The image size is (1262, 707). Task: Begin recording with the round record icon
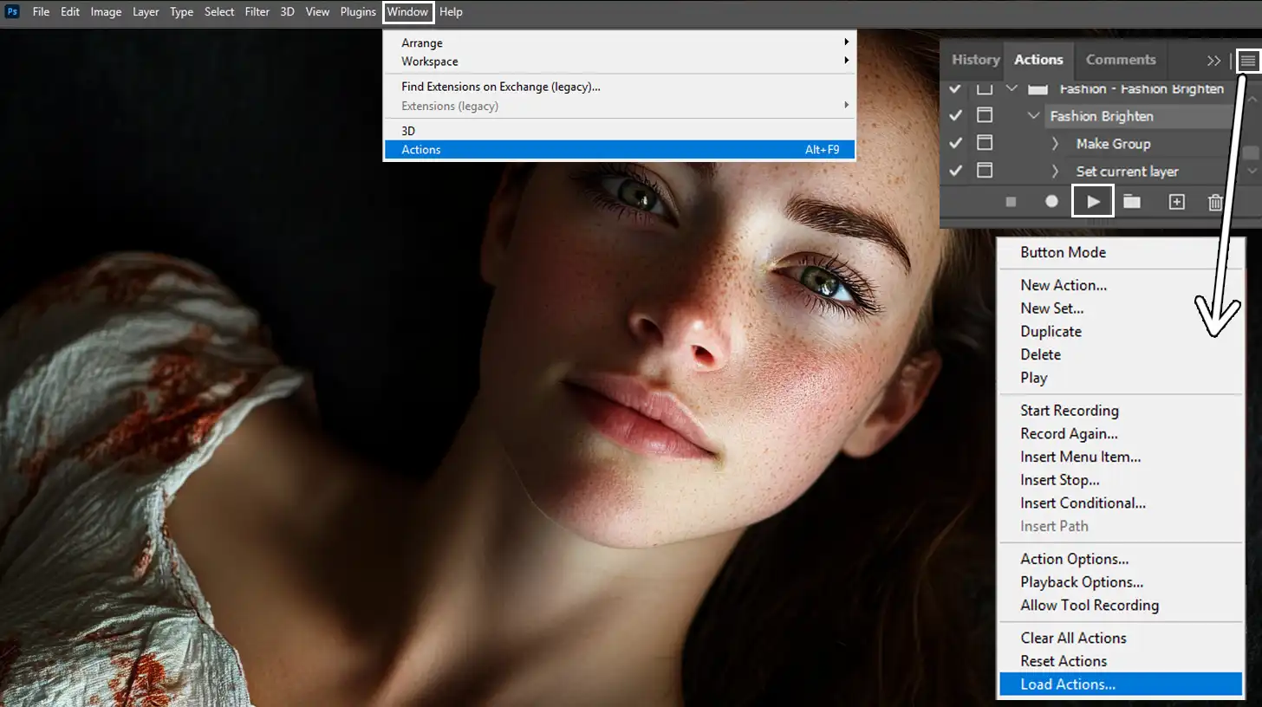coord(1051,201)
